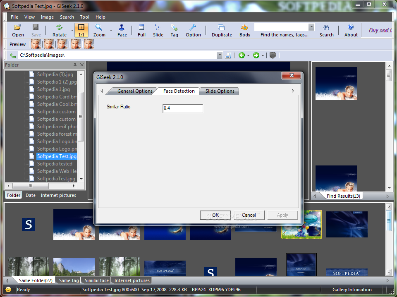Go back with green left arrow
This screenshot has width=397, height=297.
(242, 55)
